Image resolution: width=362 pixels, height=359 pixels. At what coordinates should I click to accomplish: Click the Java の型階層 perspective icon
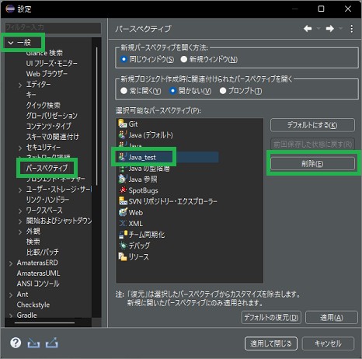point(122,169)
